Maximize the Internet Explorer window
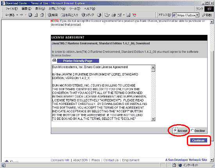The image size is (215, 168). coord(207,3)
